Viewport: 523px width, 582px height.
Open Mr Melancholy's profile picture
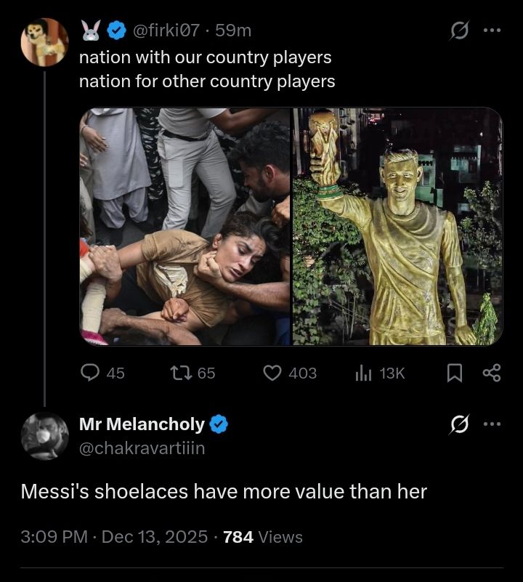click(x=44, y=436)
